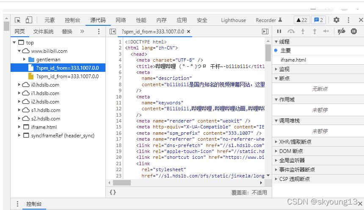The height and width of the screenshot is (210, 364).
Task: Click the step into function icon
Action: point(303,31)
